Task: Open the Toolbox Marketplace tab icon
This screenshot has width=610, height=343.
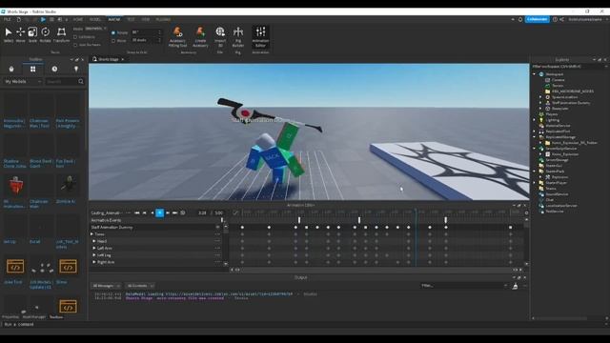Action: click(x=11, y=69)
